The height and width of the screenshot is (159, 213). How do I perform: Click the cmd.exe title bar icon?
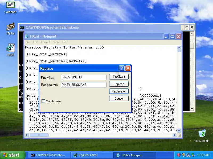click(x=22, y=28)
